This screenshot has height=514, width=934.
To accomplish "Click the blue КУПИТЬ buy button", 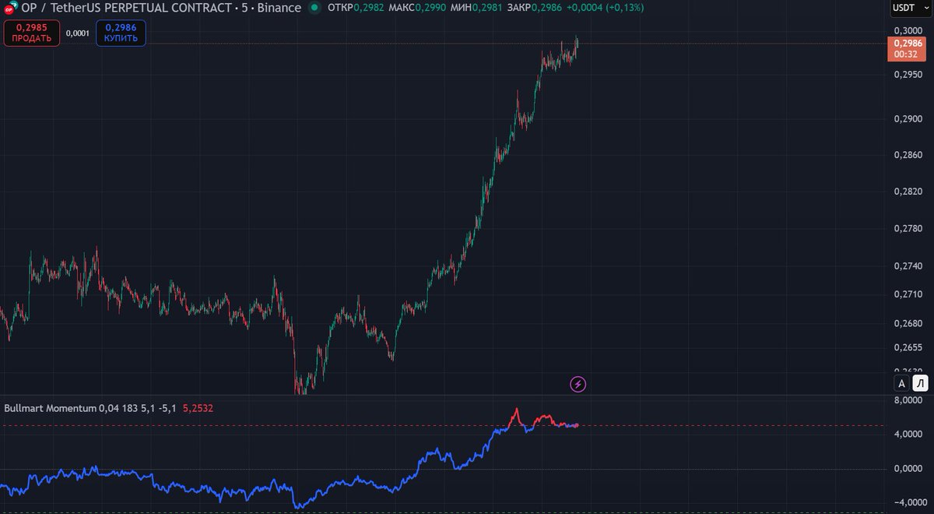I will (121, 33).
